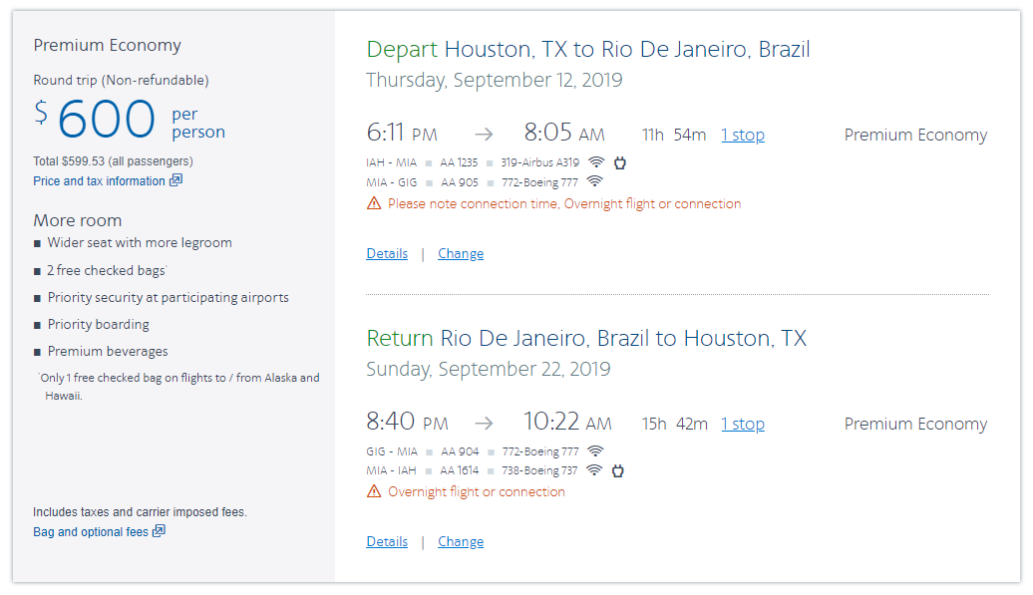Click external-link icon after Bag and optional fees
Image resolution: width=1033 pixels, height=595 pixels.
coord(159,531)
